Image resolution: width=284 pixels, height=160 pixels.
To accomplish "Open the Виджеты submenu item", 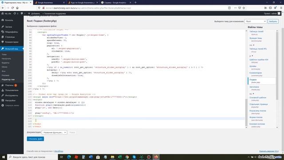I will click(5, 63).
